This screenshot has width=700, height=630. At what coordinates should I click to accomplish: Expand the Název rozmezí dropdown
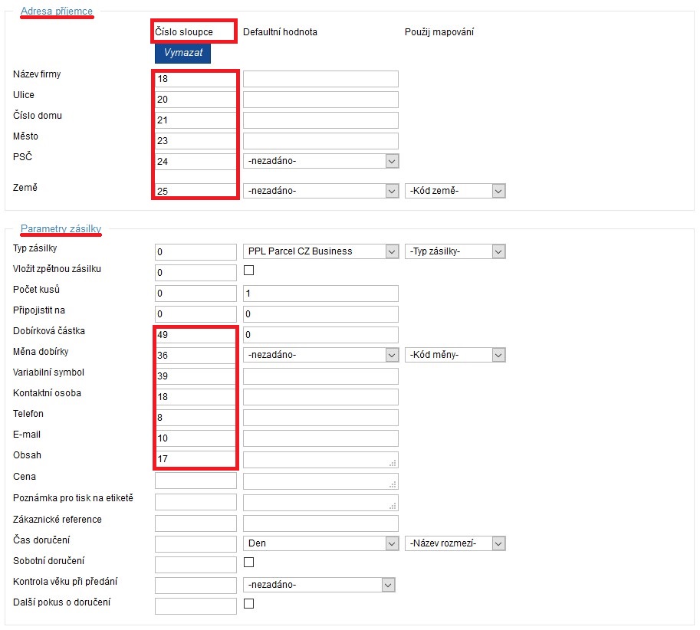point(455,543)
